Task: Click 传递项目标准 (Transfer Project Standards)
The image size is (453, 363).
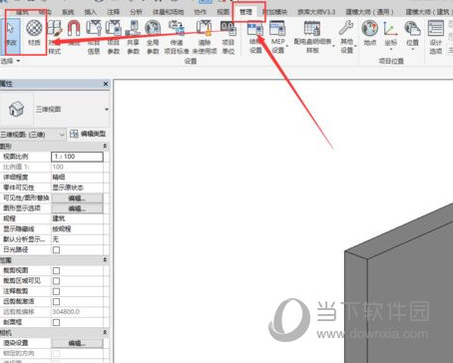Action: [177, 37]
